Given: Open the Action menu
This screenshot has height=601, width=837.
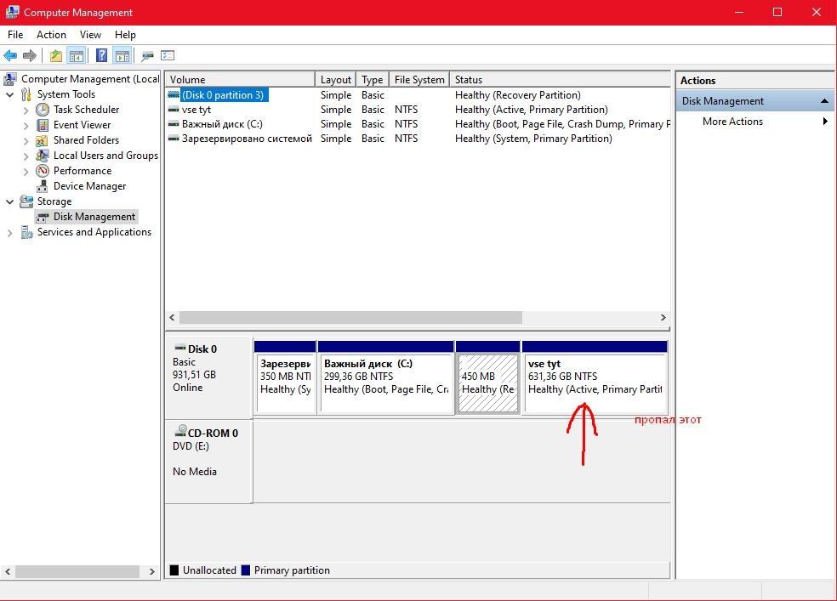Looking at the screenshot, I should [51, 35].
